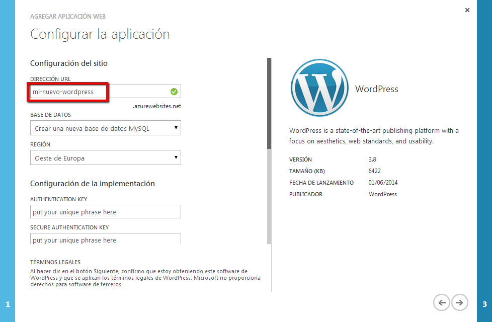492x322 pixels.
Task: Go back using the left arrow button
Action: [x=442, y=302]
